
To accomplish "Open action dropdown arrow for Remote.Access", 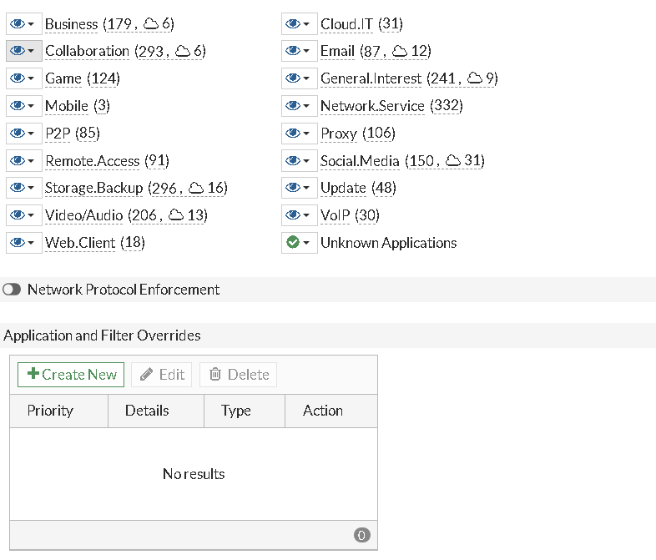I will (31, 161).
